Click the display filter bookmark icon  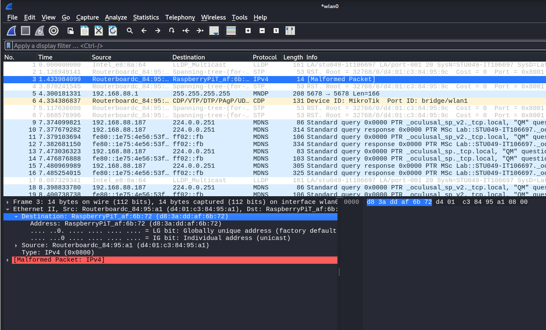8,45
